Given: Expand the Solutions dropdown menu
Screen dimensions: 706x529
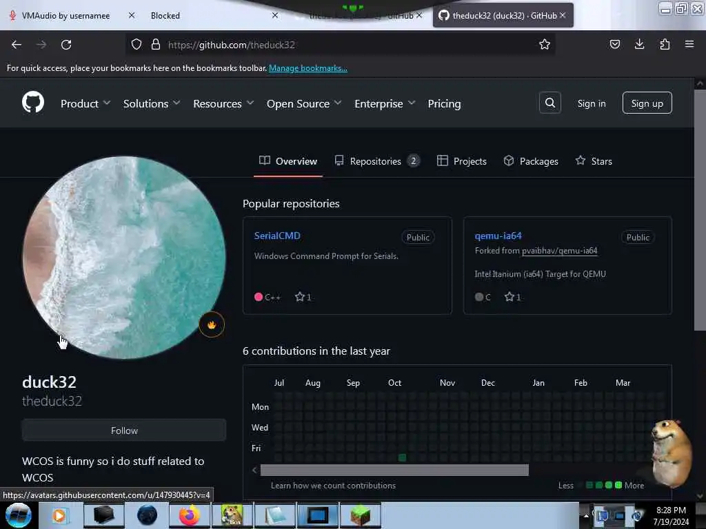Looking at the screenshot, I should click(x=152, y=103).
